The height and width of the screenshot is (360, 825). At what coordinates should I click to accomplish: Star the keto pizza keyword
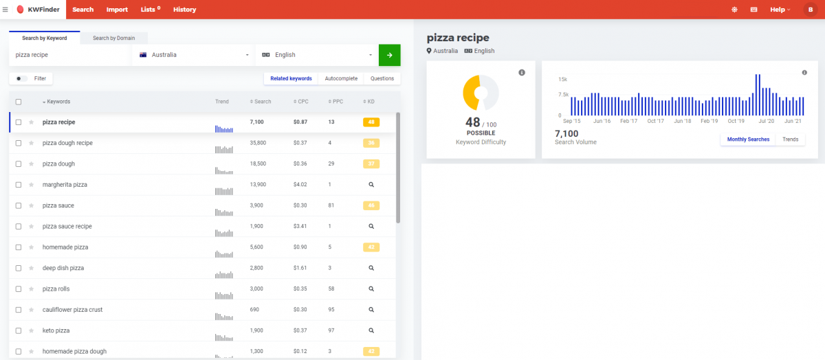[31, 330]
